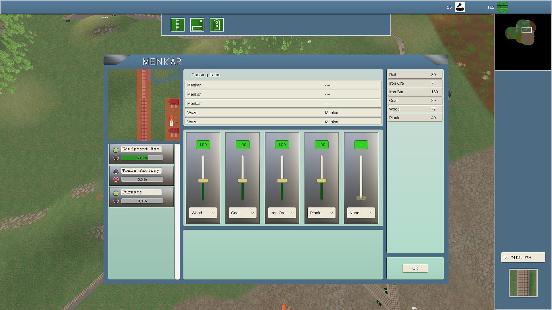Click the green rail stock icon
This screenshot has height=310, width=552.
click(x=502, y=7)
